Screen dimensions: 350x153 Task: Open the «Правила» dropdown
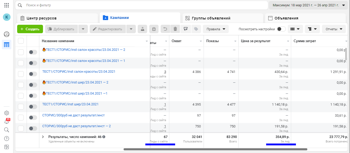pyautogui.click(x=216, y=29)
